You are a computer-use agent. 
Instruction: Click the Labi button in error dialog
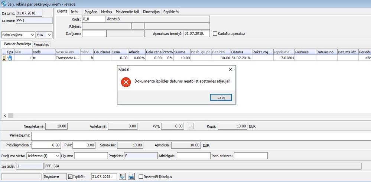point(221,97)
